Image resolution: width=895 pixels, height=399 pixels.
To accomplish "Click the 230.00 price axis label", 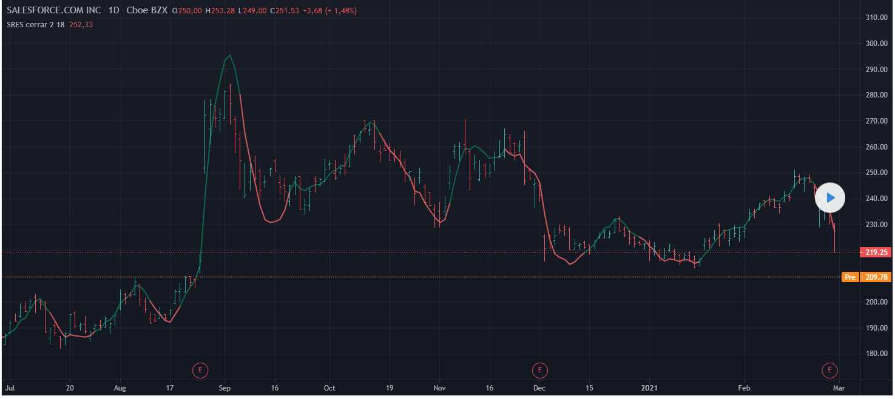I will 876,225.
